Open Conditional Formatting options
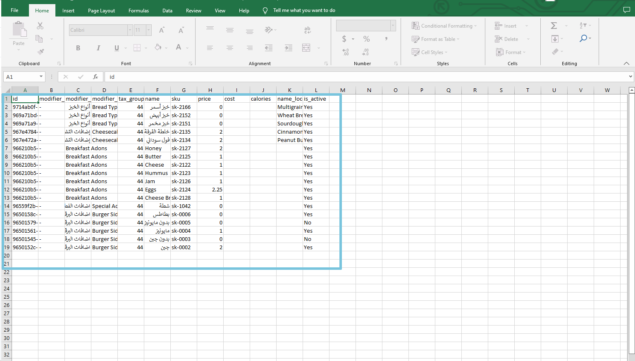The height and width of the screenshot is (361, 635). (x=444, y=26)
